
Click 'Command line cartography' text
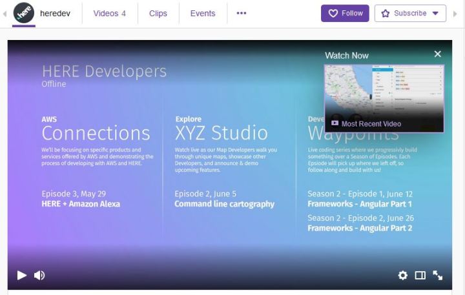(225, 204)
